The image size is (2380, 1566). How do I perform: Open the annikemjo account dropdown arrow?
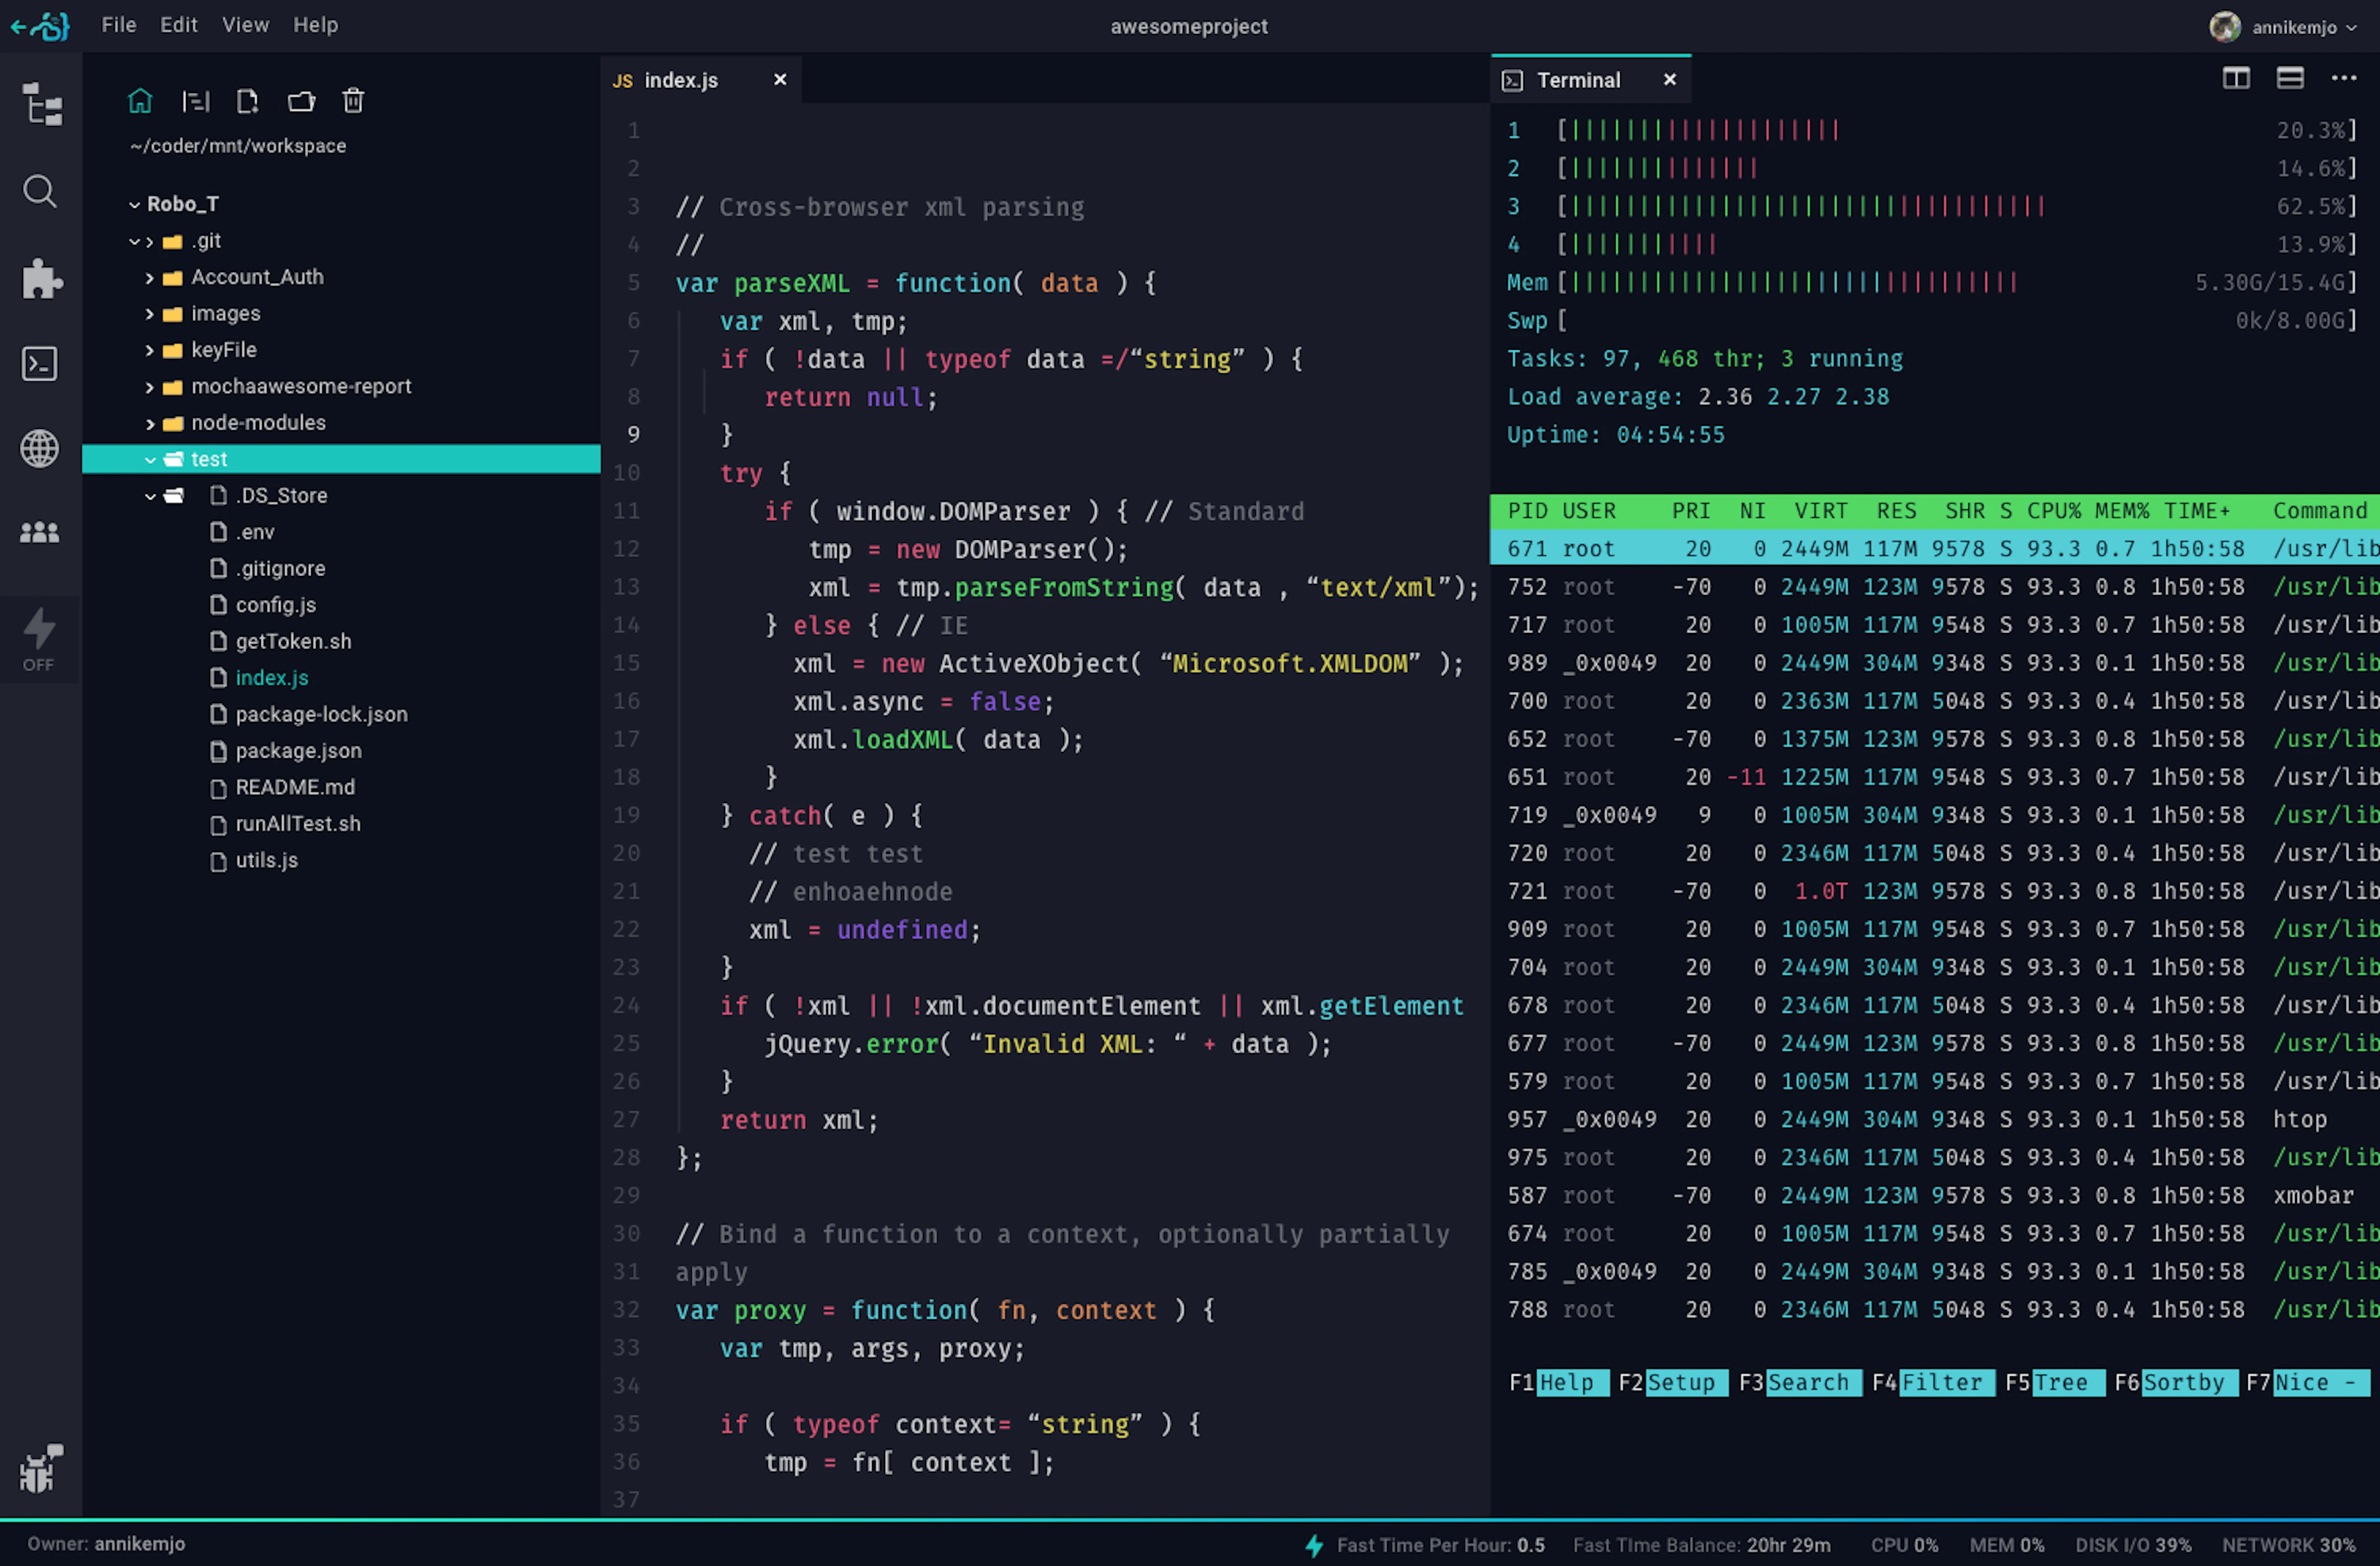click(2352, 28)
